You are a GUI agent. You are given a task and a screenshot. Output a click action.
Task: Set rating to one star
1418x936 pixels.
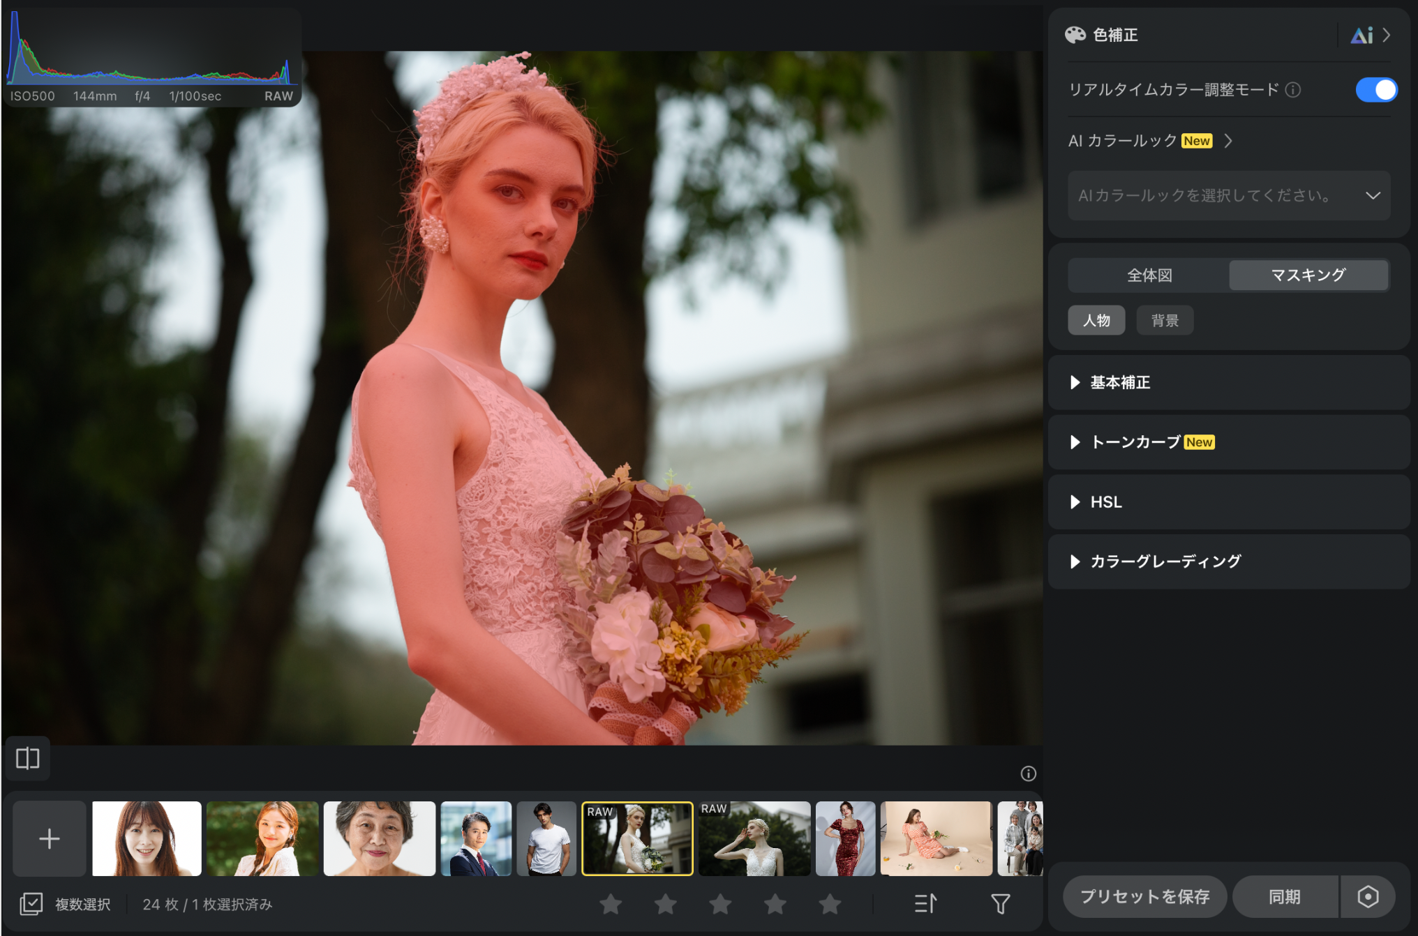pyautogui.click(x=611, y=904)
